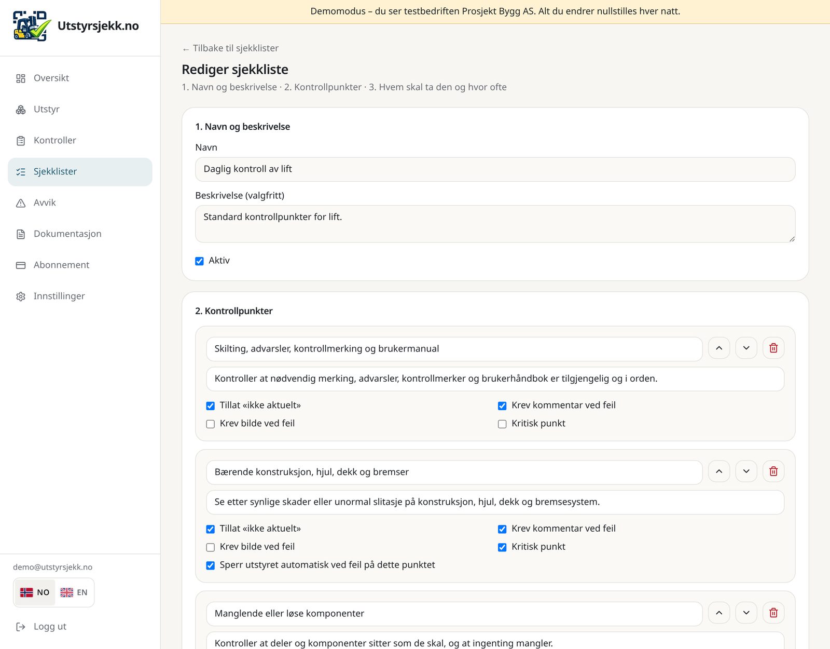Click the Beskrivelse text area
The image size is (830, 649).
[495, 224]
